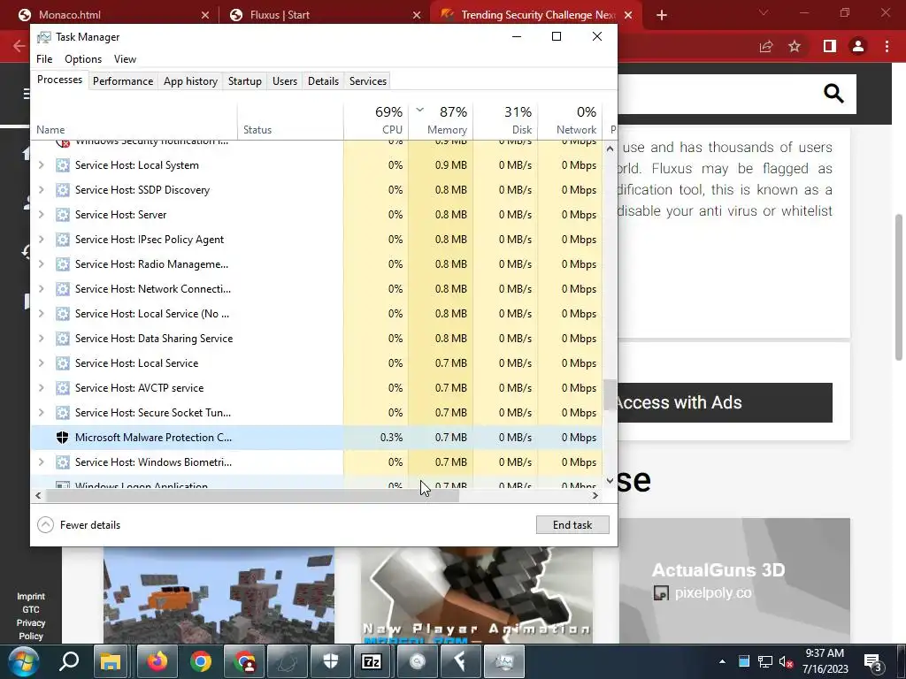This screenshot has height=679, width=906.
Task: Switch to the Users tab
Action: (x=285, y=81)
